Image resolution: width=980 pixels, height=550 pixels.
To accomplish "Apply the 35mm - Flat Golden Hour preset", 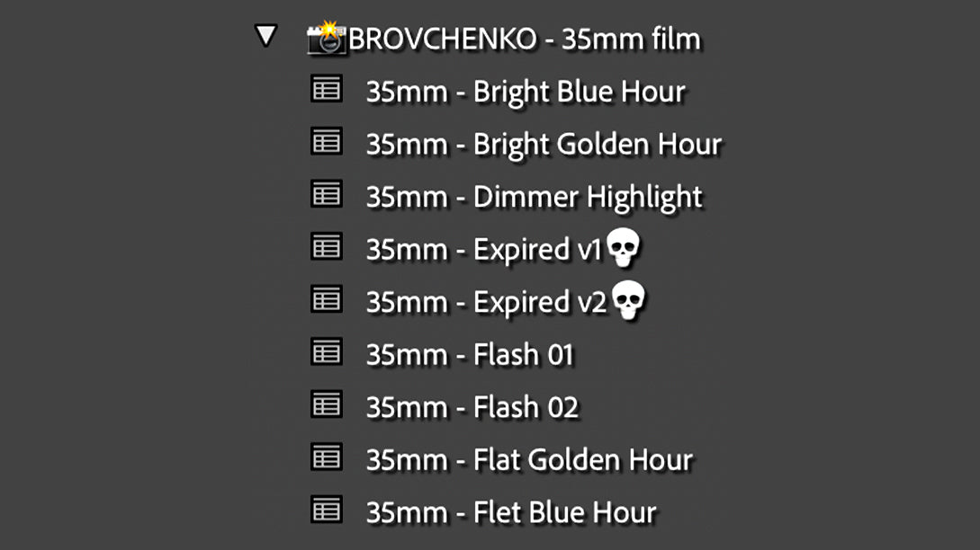I will coord(529,460).
